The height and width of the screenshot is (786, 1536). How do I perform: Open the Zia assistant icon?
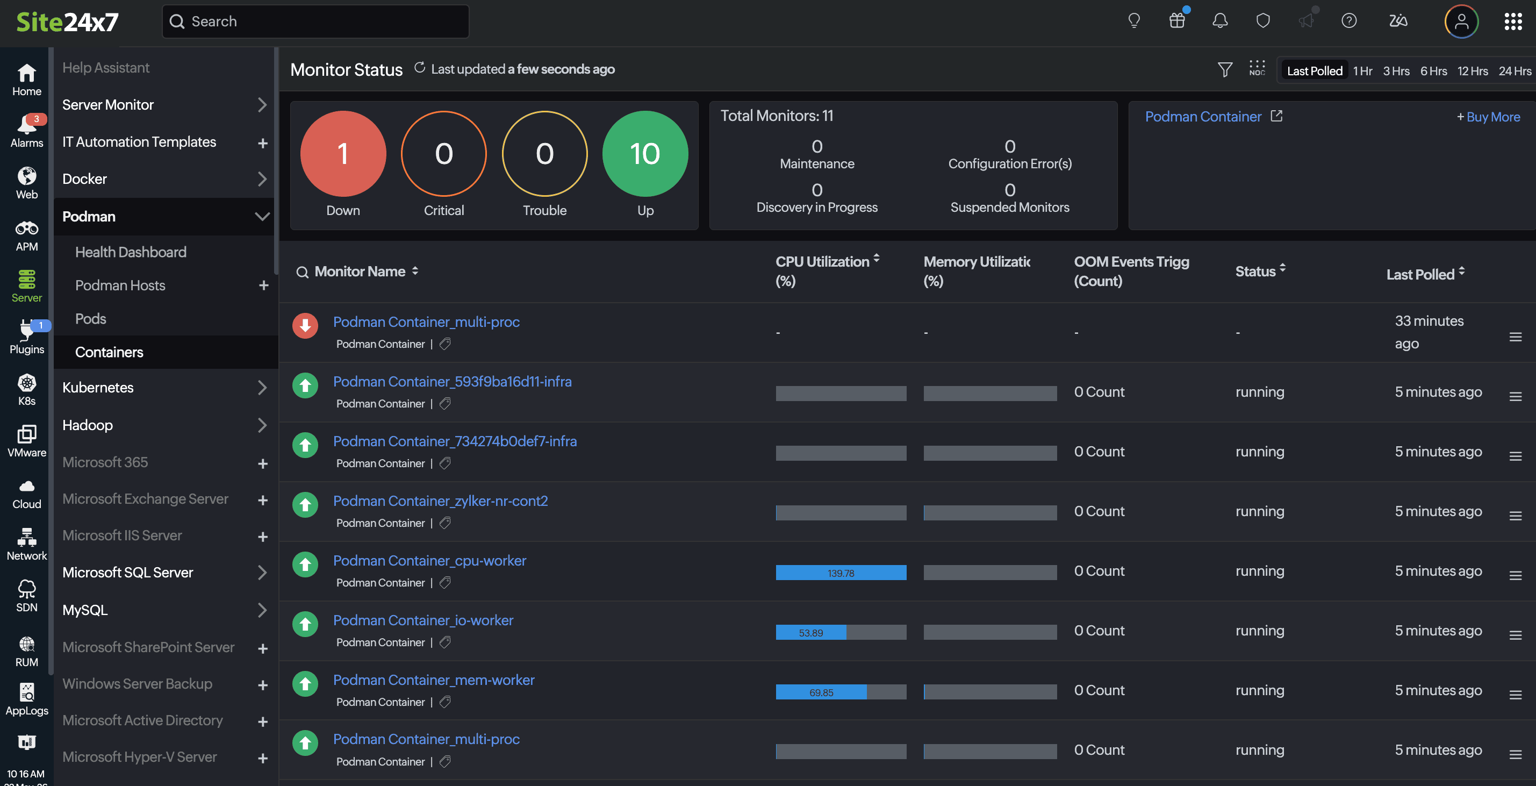(1398, 22)
